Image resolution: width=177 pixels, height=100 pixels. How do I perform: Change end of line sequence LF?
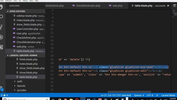pos(157,95)
